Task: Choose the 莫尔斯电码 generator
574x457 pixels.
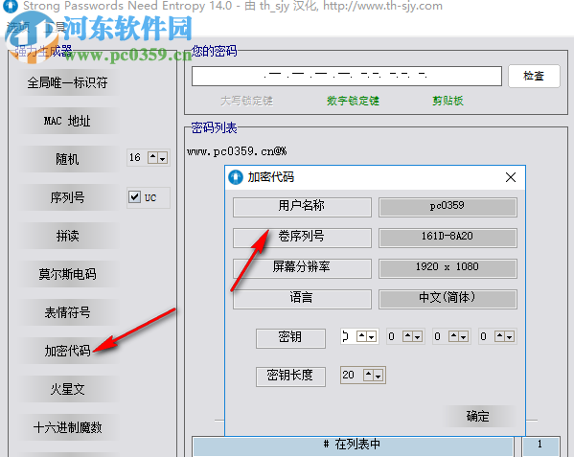Action: coord(67,274)
